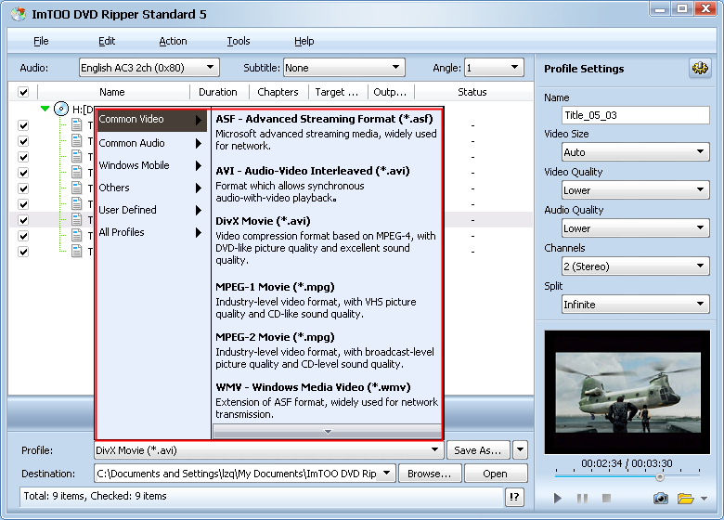Viewport: 724px width, 520px height.
Task: Choose WMV Windows Media Video profile
Action: point(326,400)
